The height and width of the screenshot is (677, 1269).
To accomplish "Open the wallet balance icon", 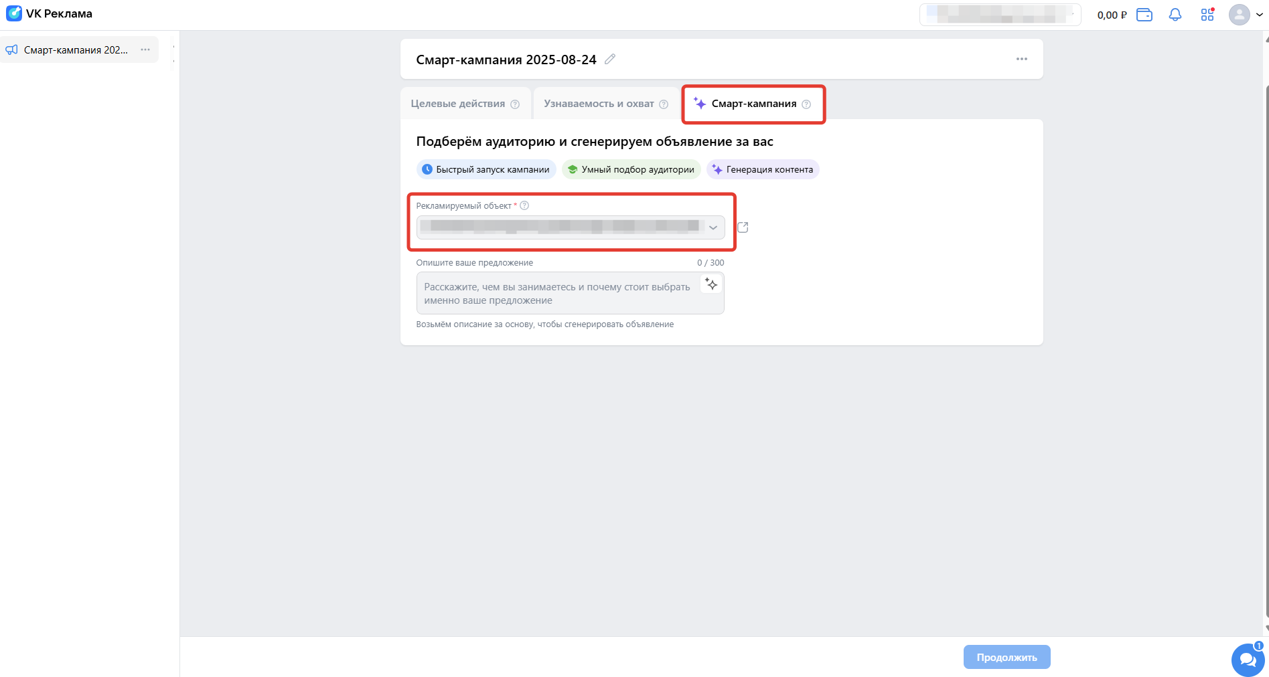I will click(1144, 15).
